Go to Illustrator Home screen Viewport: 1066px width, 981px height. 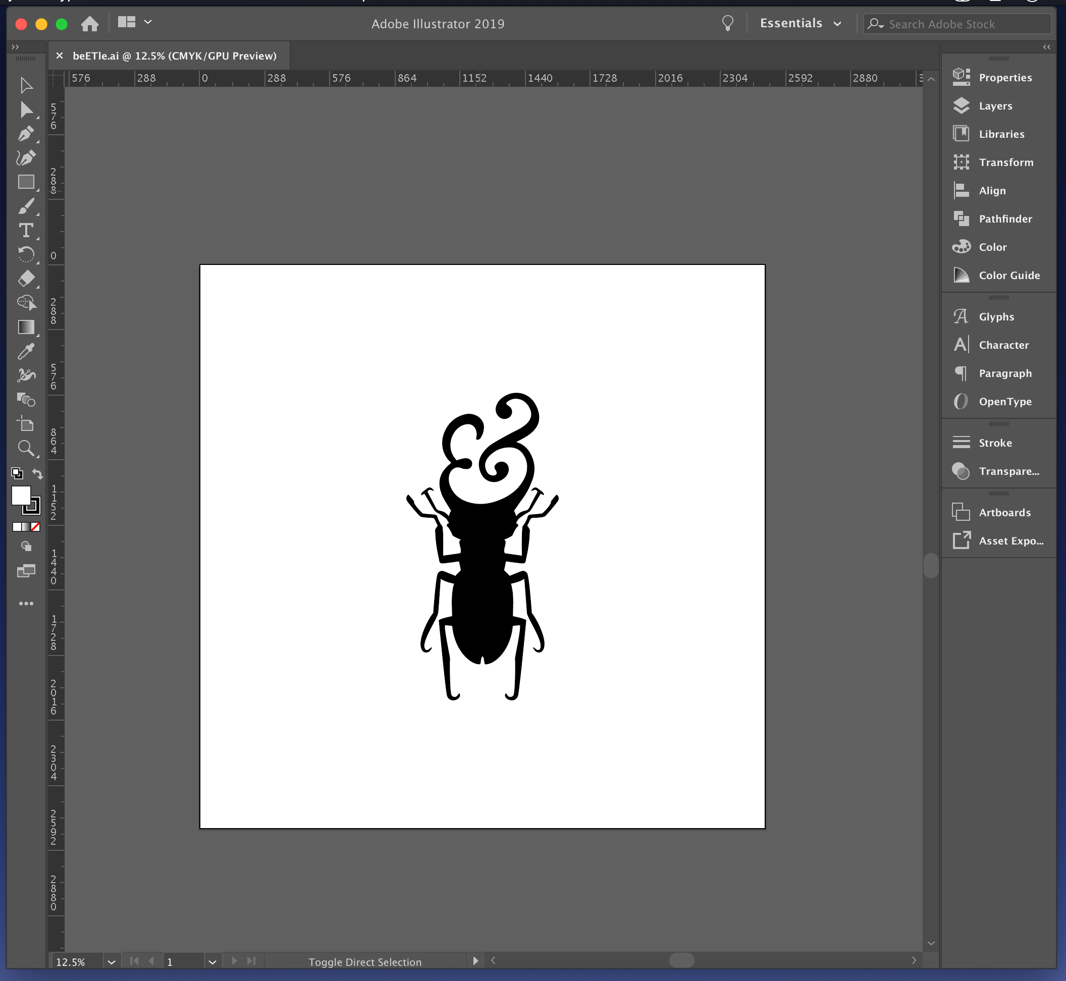coord(90,23)
